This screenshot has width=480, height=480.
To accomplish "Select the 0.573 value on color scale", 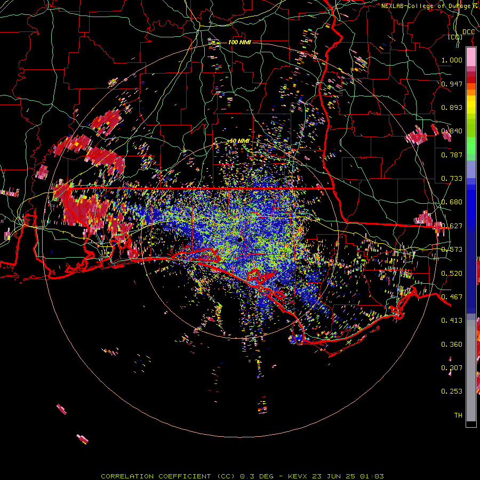I will tap(452, 249).
